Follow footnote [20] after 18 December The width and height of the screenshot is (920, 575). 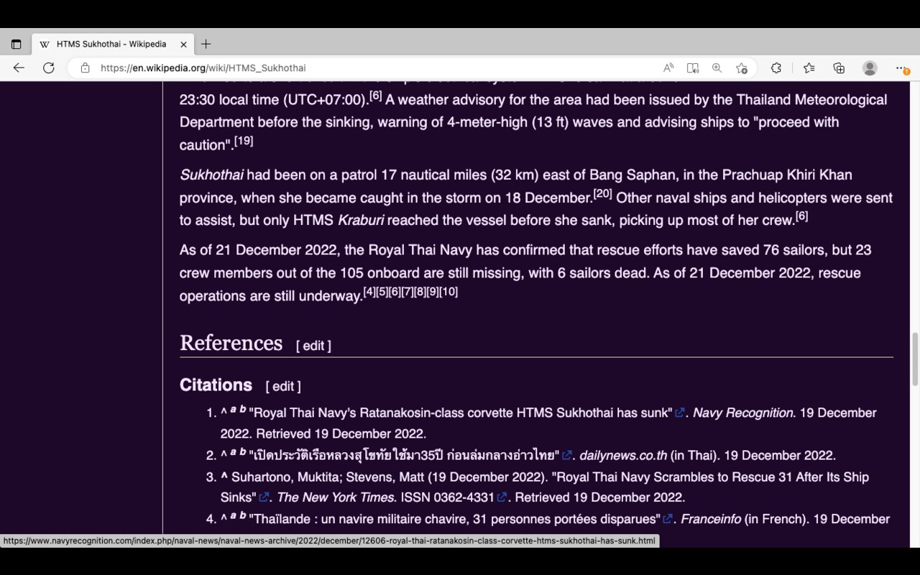click(602, 193)
